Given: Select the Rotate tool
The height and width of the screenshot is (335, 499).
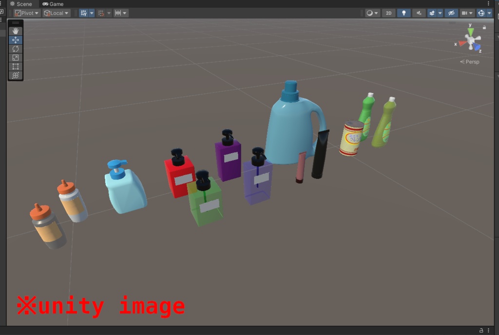Looking at the screenshot, I should [16, 49].
